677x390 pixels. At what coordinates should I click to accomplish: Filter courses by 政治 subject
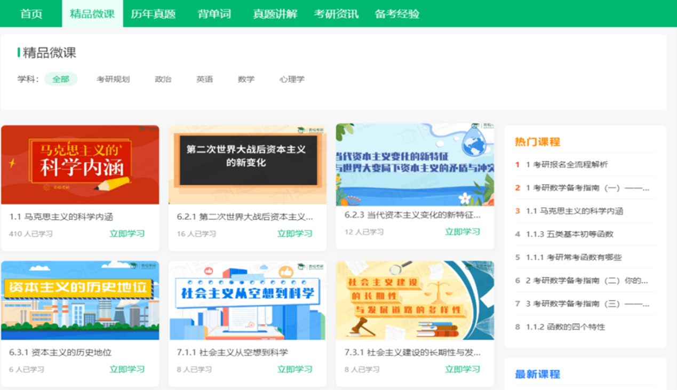point(163,79)
